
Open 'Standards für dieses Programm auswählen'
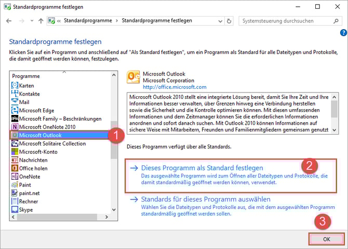[206, 199]
